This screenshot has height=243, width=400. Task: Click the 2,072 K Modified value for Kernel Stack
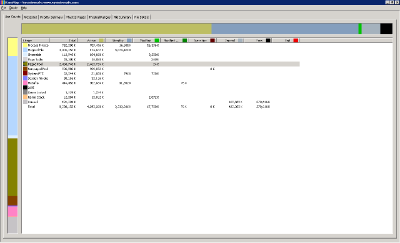(154, 97)
